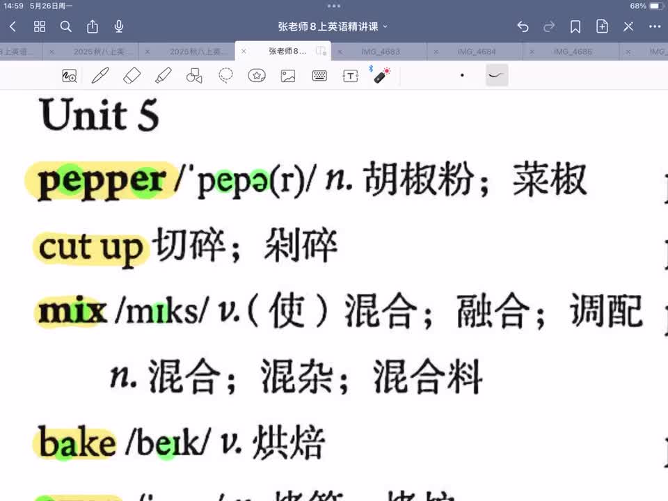Open split view icon in active tab
The width and height of the screenshot is (668, 501).
coord(321,51)
